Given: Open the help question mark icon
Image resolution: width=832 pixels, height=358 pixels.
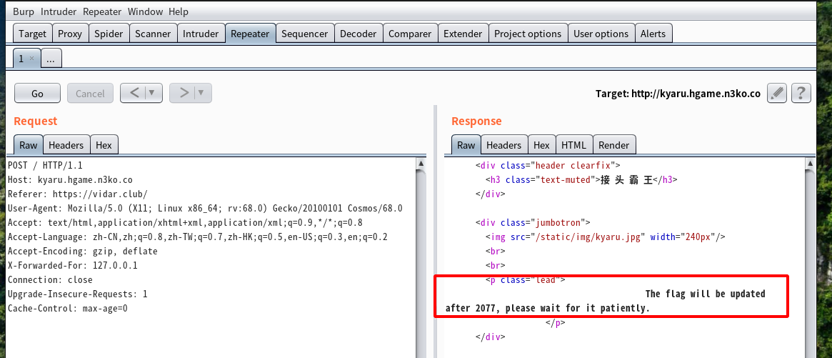Looking at the screenshot, I should [x=801, y=93].
